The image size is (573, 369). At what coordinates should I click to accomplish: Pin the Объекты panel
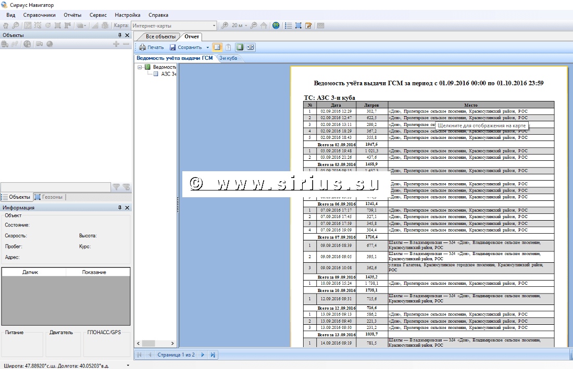pos(120,35)
